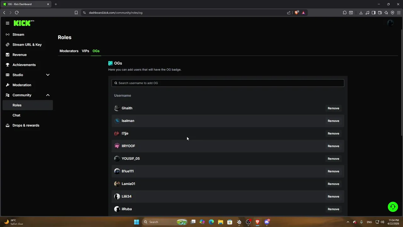The height and width of the screenshot is (227, 403).
Task: Reload the page in the browser
Action: click(17, 13)
